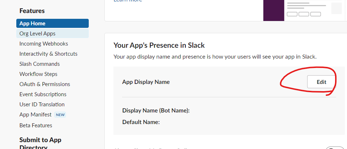Image resolution: width=347 pixels, height=149 pixels.
Task: Click Submit to App Directory heading
Action: [x=40, y=143]
